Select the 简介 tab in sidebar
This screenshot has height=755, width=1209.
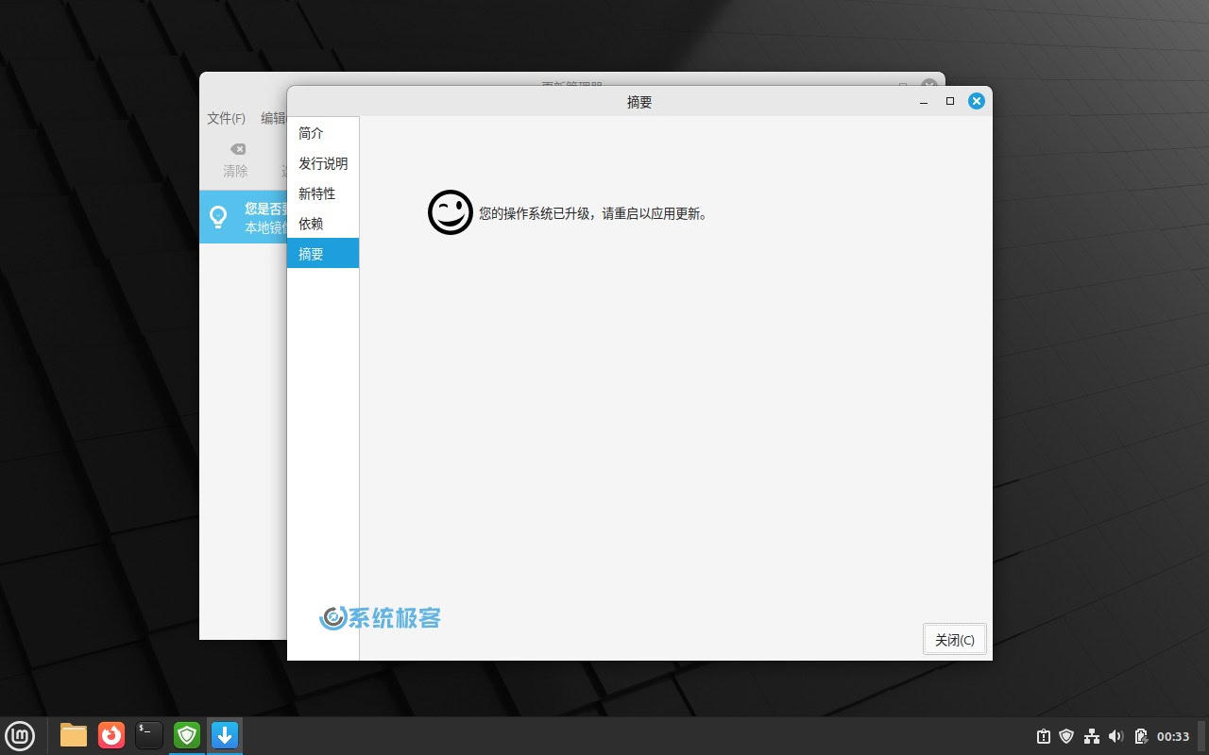click(322, 133)
